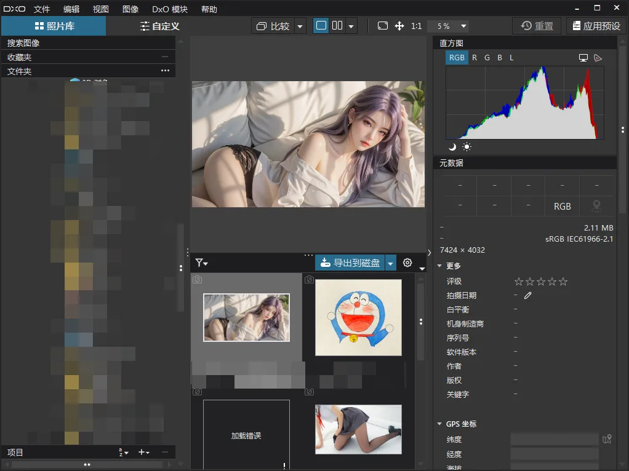Open the view mode dropdown arrow
This screenshot has height=471, width=629.
351,26
